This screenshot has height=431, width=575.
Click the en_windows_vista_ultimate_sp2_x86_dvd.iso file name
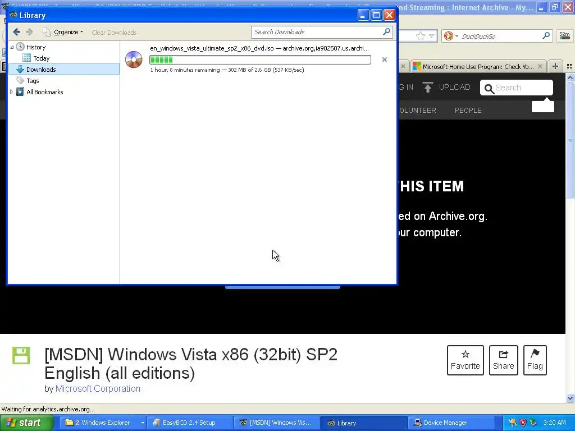point(212,48)
